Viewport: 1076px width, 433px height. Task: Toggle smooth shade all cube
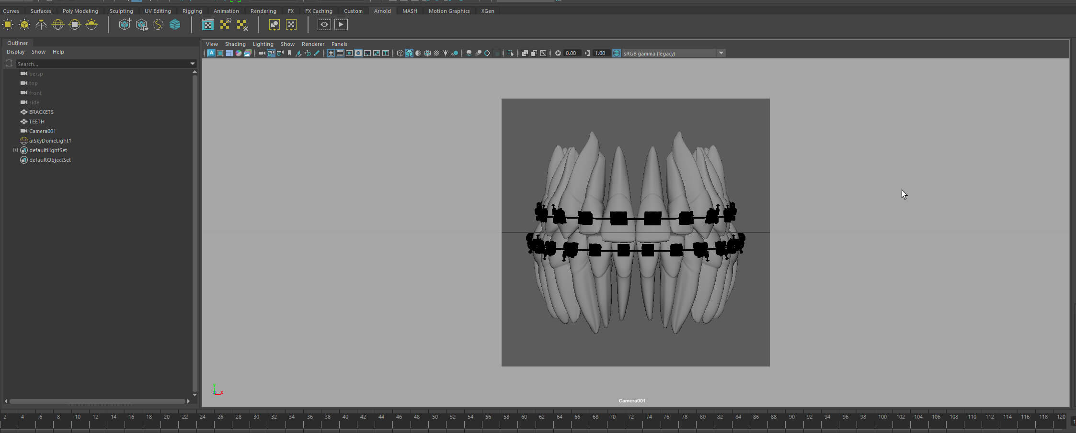409,53
